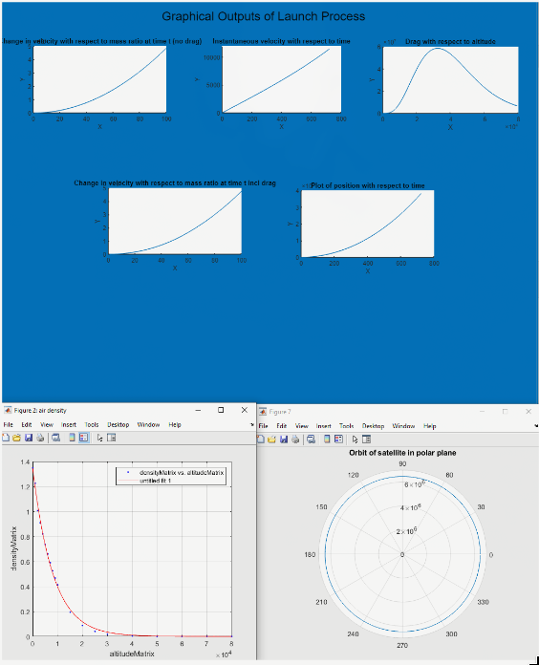Click 'Graphical Outputs of Launch Process' heading
Image resolution: width=539 pixels, height=665 pixels.
264,16
